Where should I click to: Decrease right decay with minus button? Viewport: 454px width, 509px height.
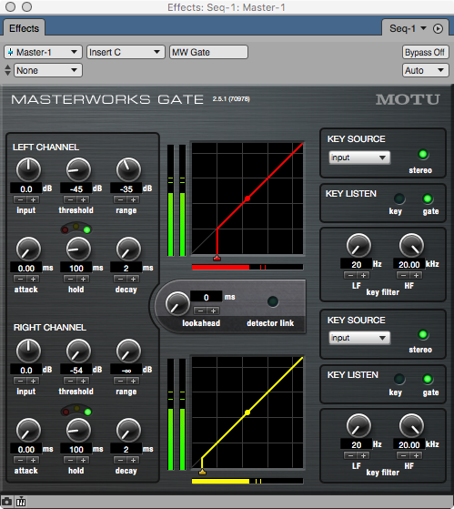[120, 460]
